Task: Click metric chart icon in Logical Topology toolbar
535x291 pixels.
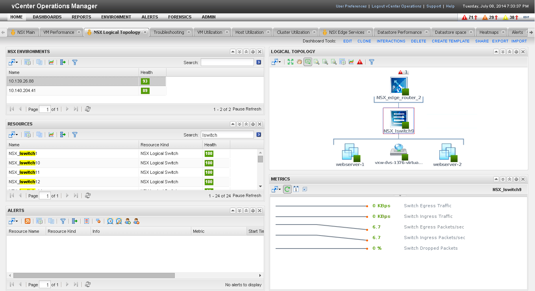Action: pyautogui.click(x=351, y=62)
